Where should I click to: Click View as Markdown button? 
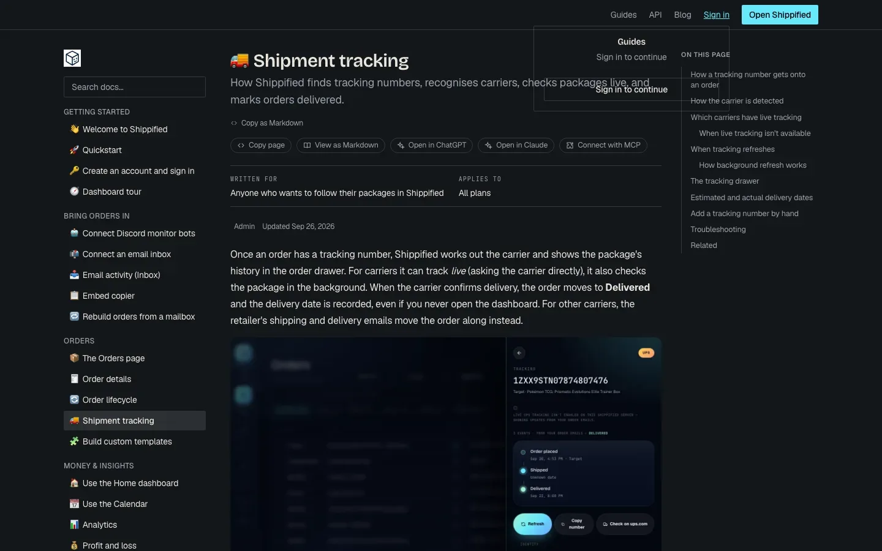[341, 145]
